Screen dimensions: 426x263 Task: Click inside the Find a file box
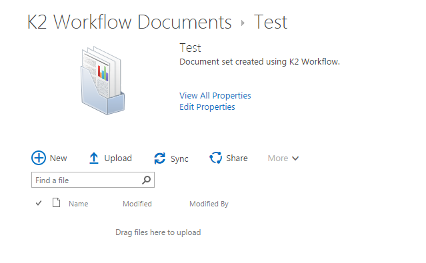[x=93, y=180]
